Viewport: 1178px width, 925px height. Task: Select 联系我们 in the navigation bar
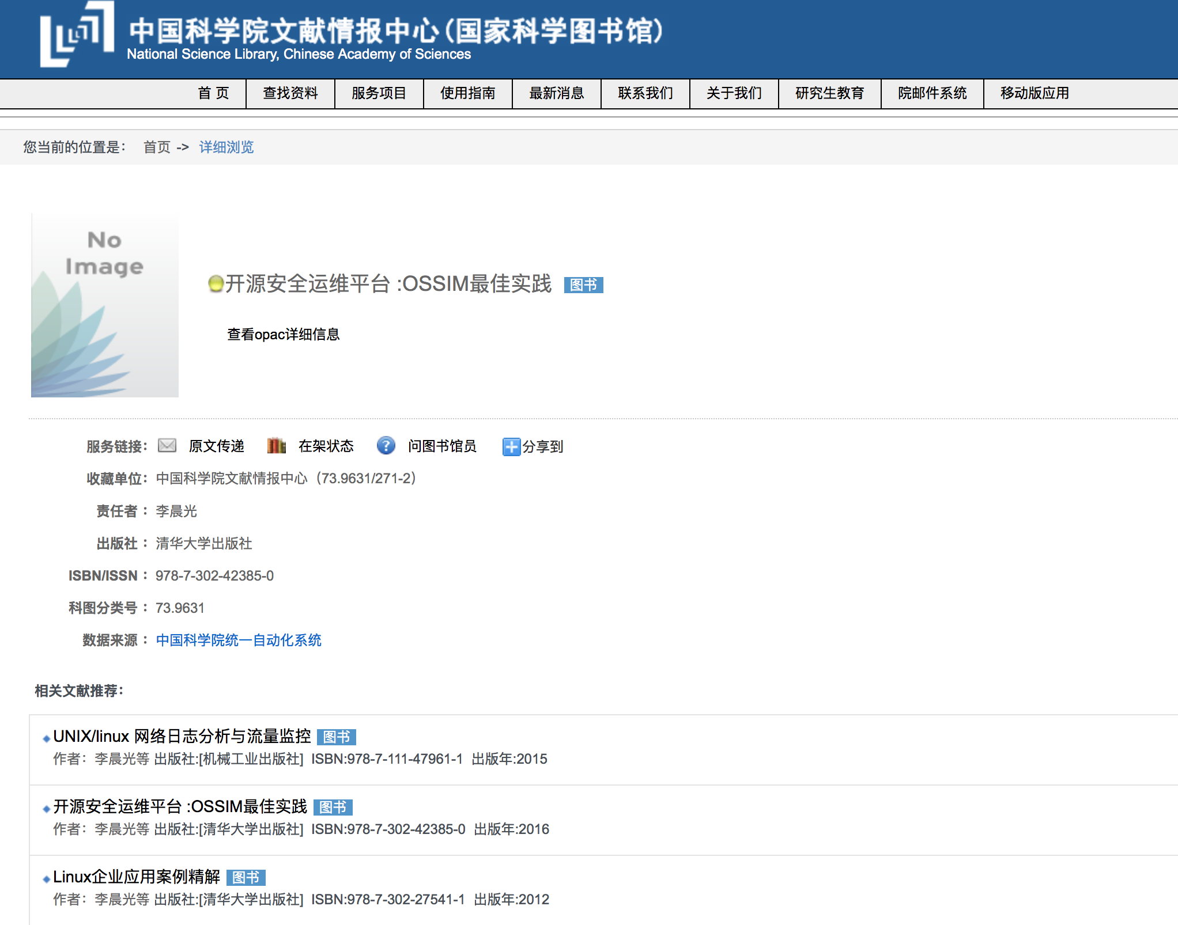(645, 93)
